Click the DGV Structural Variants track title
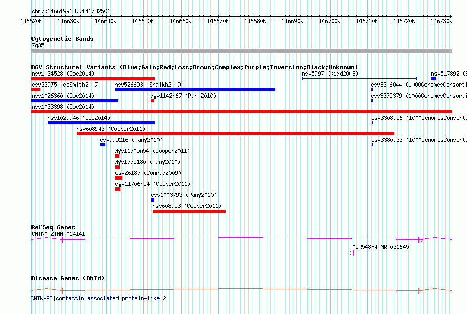 195,67
